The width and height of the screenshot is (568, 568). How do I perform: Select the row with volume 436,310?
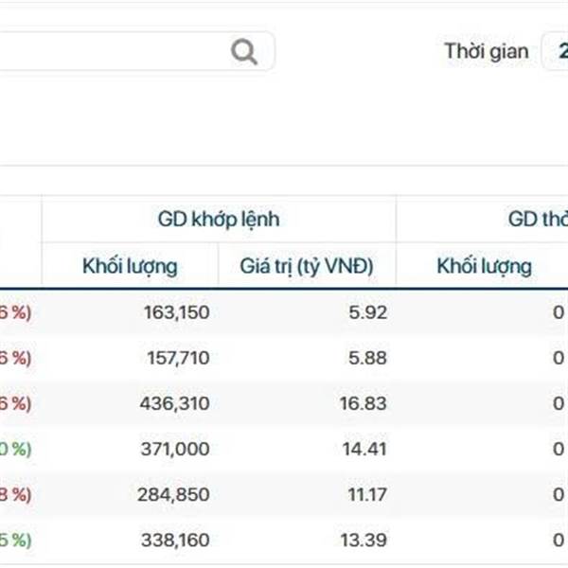click(x=178, y=403)
